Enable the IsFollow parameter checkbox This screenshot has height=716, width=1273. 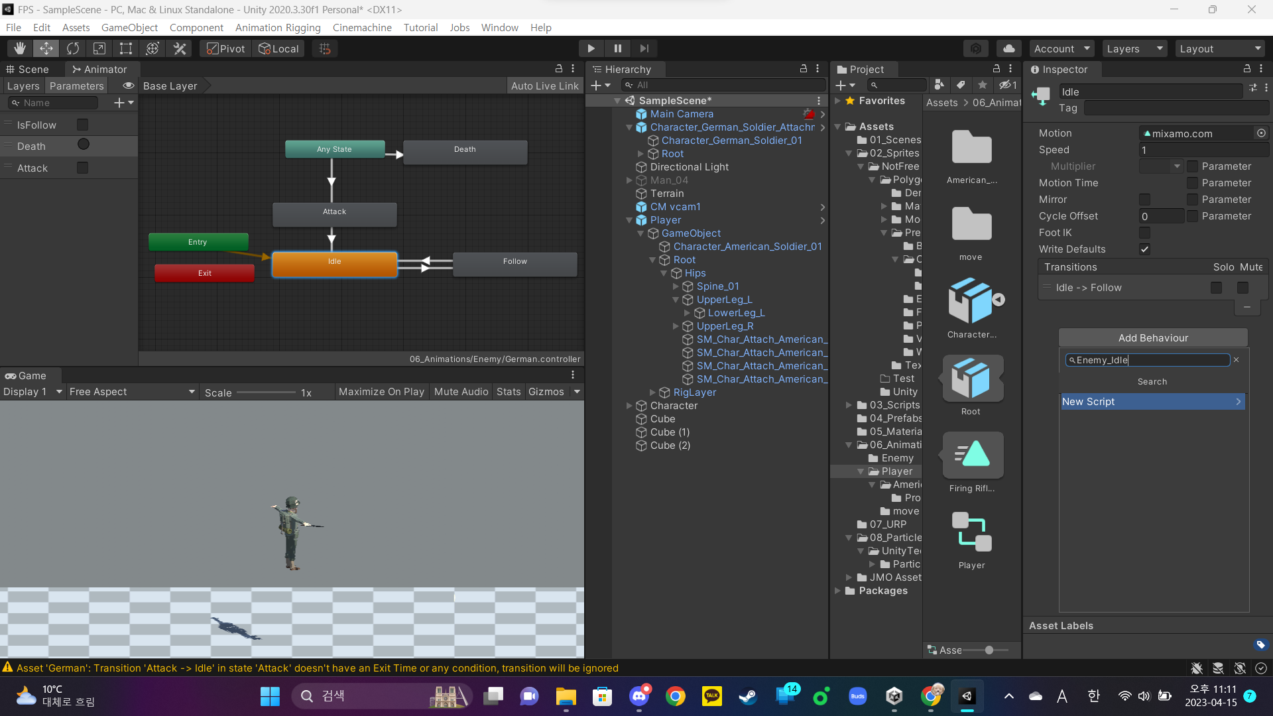(83, 125)
